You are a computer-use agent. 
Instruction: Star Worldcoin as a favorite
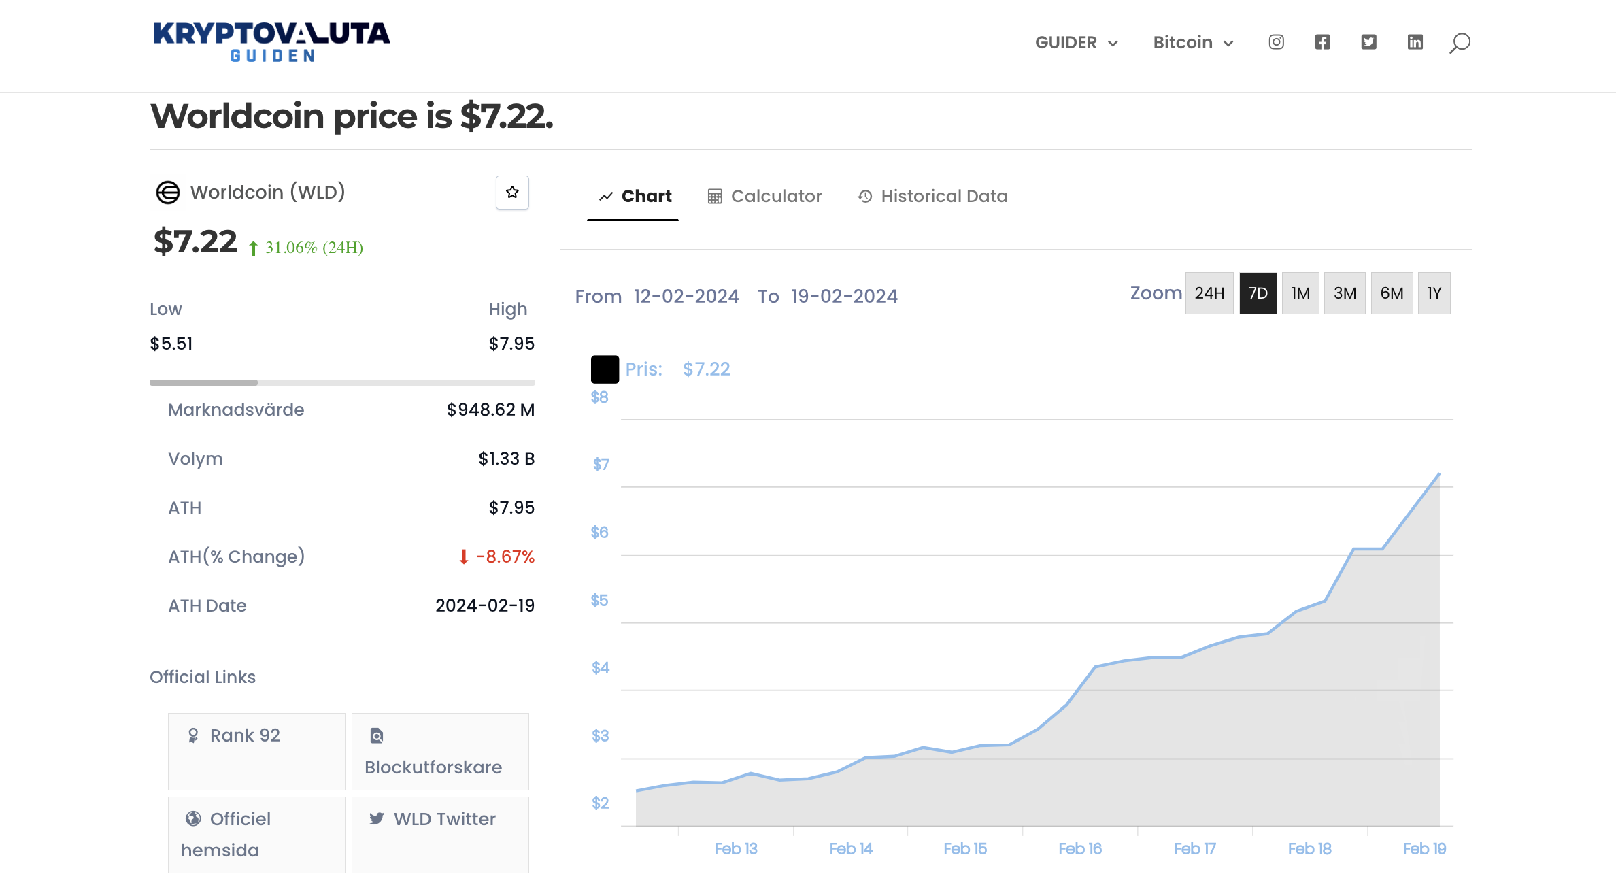click(x=512, y=193)
